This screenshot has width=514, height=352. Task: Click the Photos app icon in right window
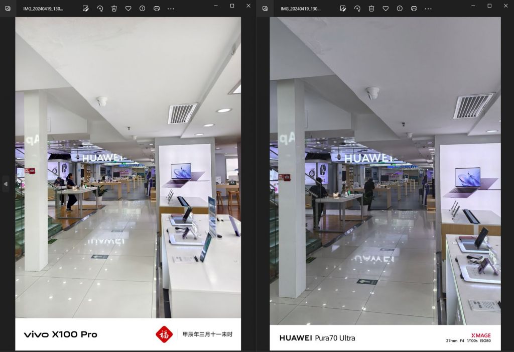click(x=265, y=9)
